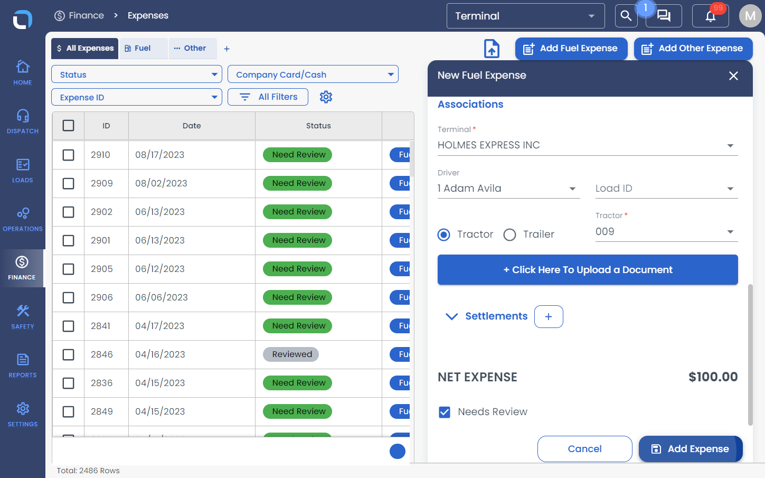
Task: Cancel the new fuel expense
Action: 584,449
